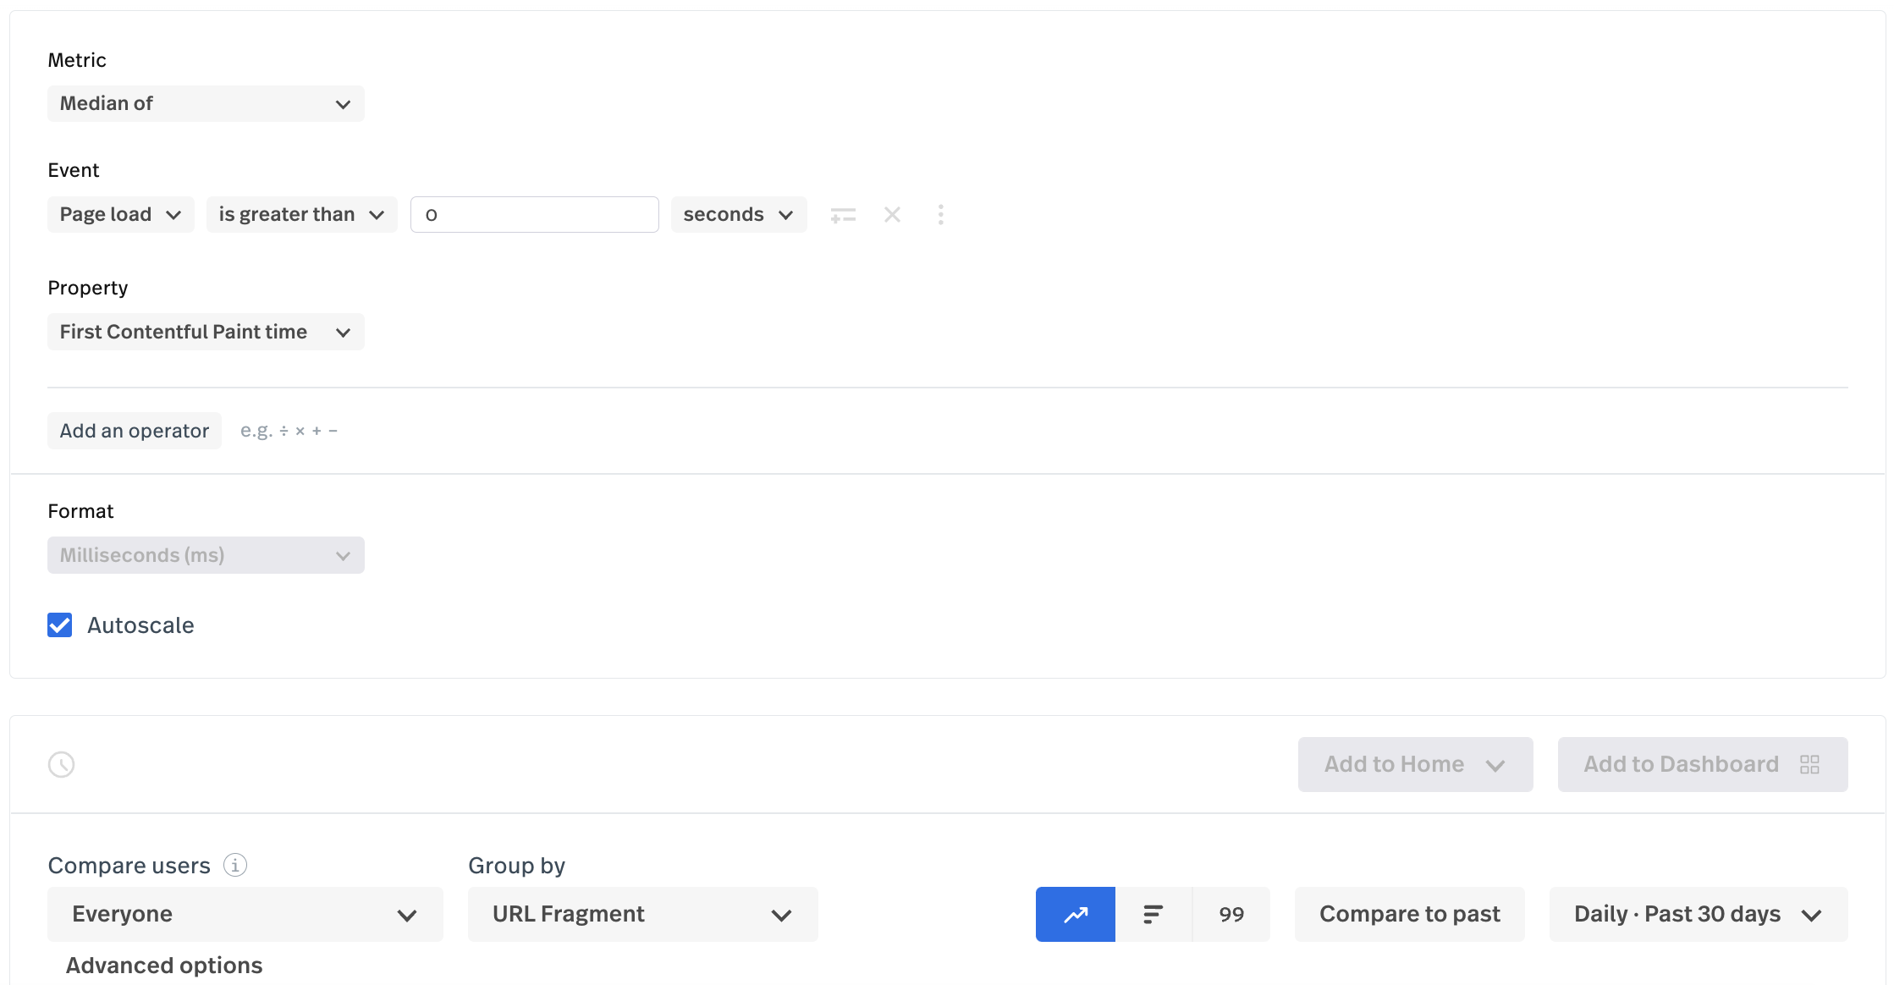
Task: Open the Page load event dropdown
Action: pos(120,214)
